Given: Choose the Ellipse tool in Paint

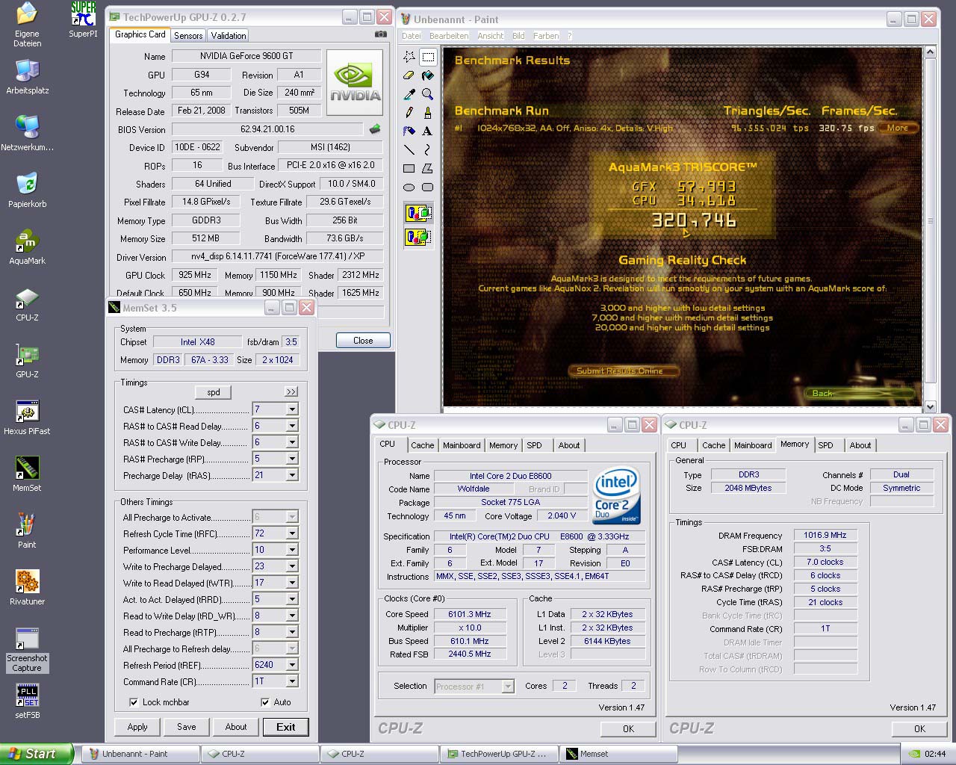Looking at the screenshot, I should pyautogui.click(x=409, y=188).
